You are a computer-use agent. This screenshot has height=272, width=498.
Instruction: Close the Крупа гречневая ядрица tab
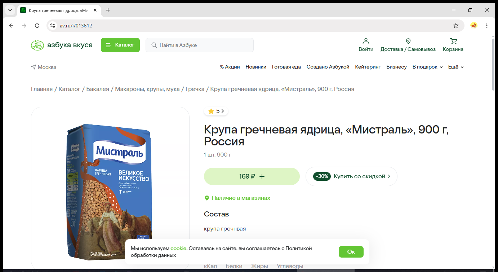coord(95,10)
